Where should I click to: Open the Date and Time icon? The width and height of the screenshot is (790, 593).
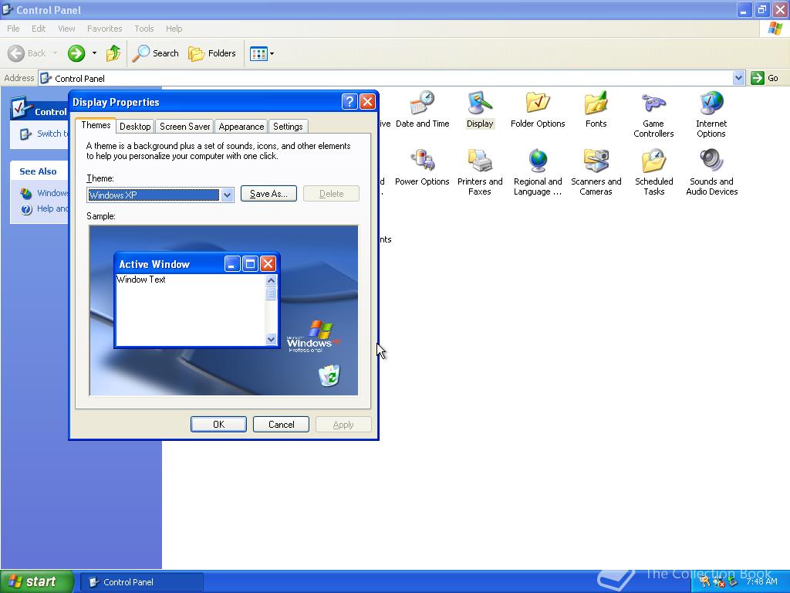coord(422,110)
